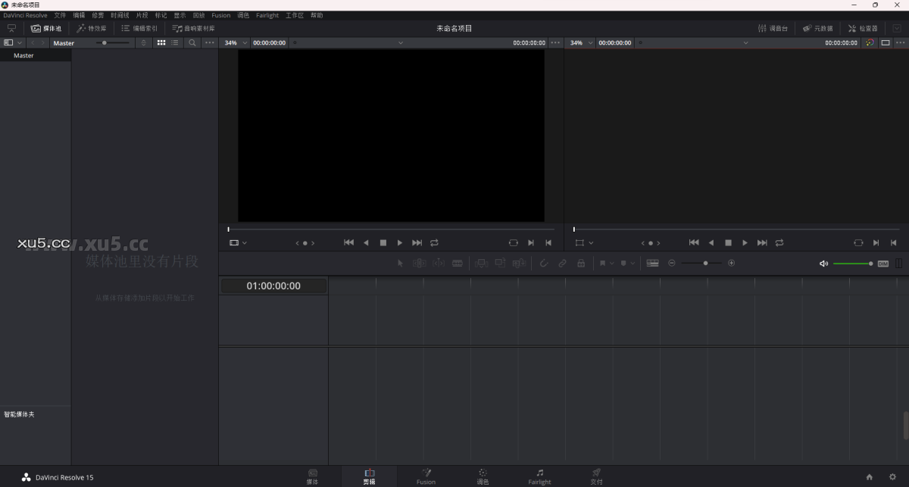Open the Sound Library panel

click(193, 28)
